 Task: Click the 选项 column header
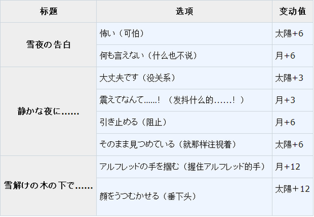[184, 11]
